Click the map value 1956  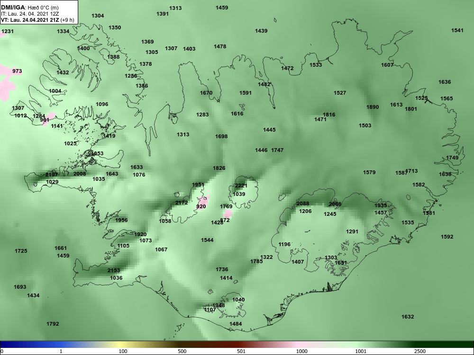(x=121, y=221)
